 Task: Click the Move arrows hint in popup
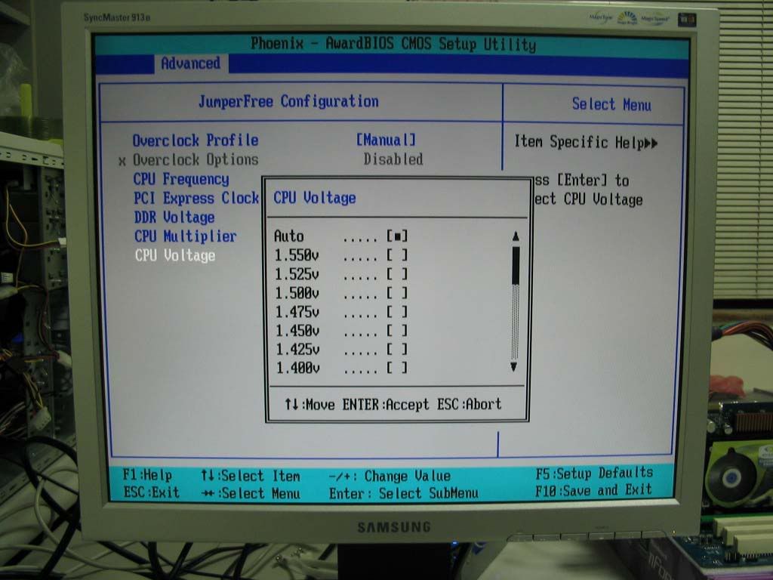pyautogui.click(x=310, y=405)
